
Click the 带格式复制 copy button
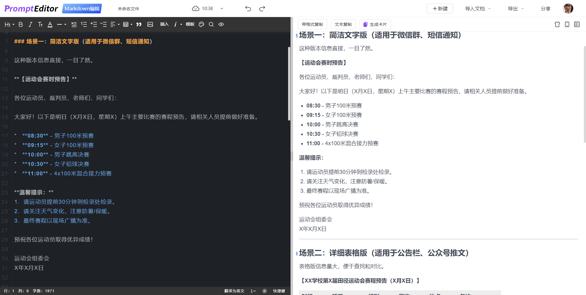[x=312, y=24]
